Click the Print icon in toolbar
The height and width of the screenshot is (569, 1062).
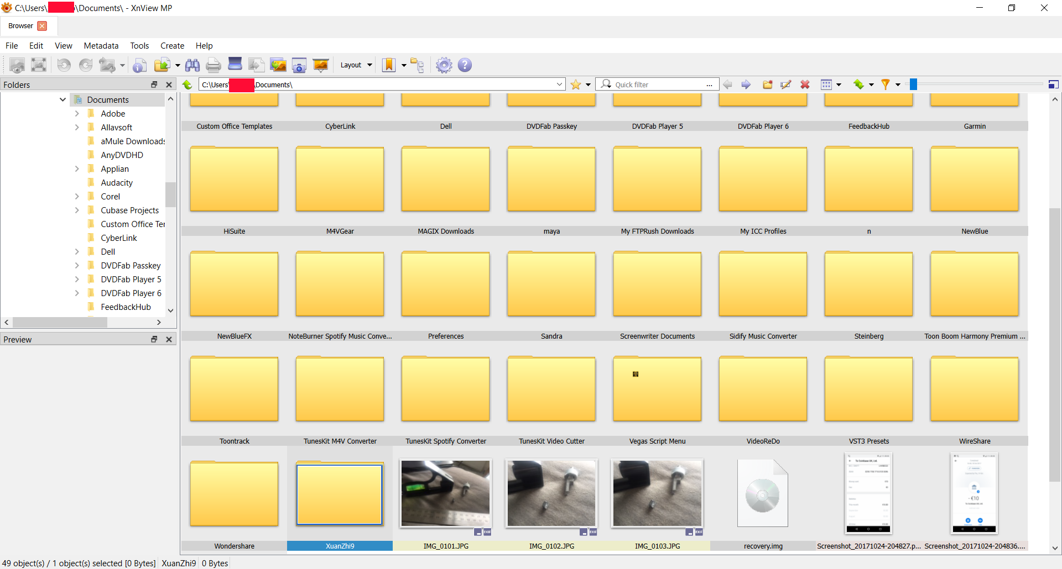pos(214,65)
